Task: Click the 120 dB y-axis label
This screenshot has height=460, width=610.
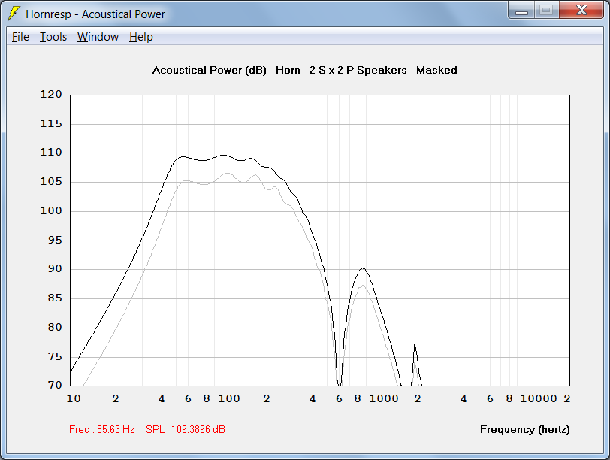Action: point(51,94)
